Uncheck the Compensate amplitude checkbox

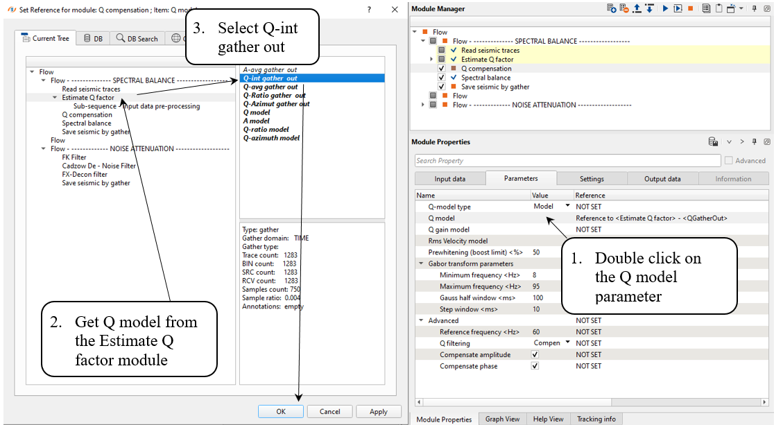click(x=535, y=355)
